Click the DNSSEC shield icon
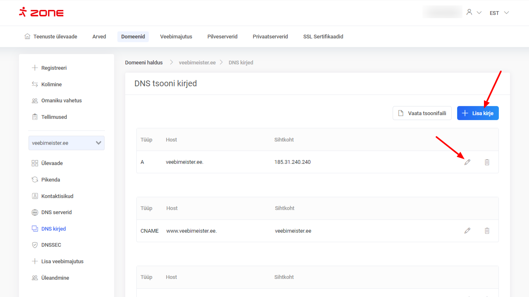 (35, 245)
